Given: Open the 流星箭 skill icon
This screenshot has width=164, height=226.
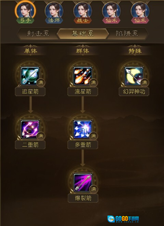Looking at the screenshot, I should point(83,76).
